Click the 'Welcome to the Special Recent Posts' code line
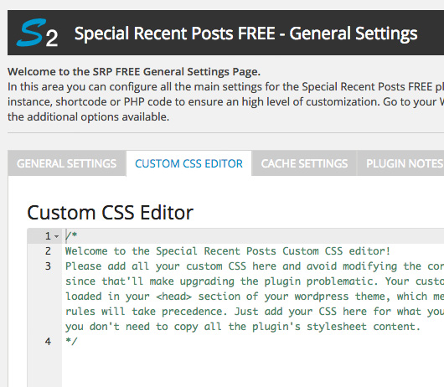This screenshot has width=444, height=387. coord(228,251)
